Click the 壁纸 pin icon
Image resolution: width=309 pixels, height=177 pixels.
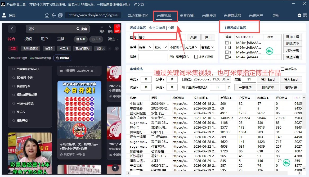[110, 29]
